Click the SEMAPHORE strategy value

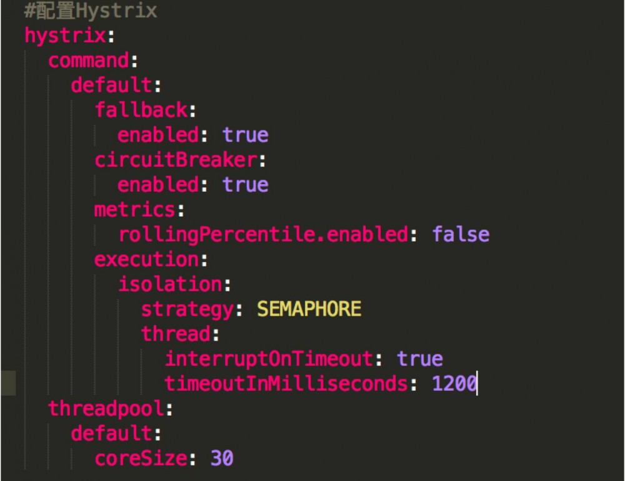click(x=309, y=309)
